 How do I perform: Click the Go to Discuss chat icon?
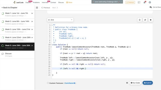pos(151,7)
